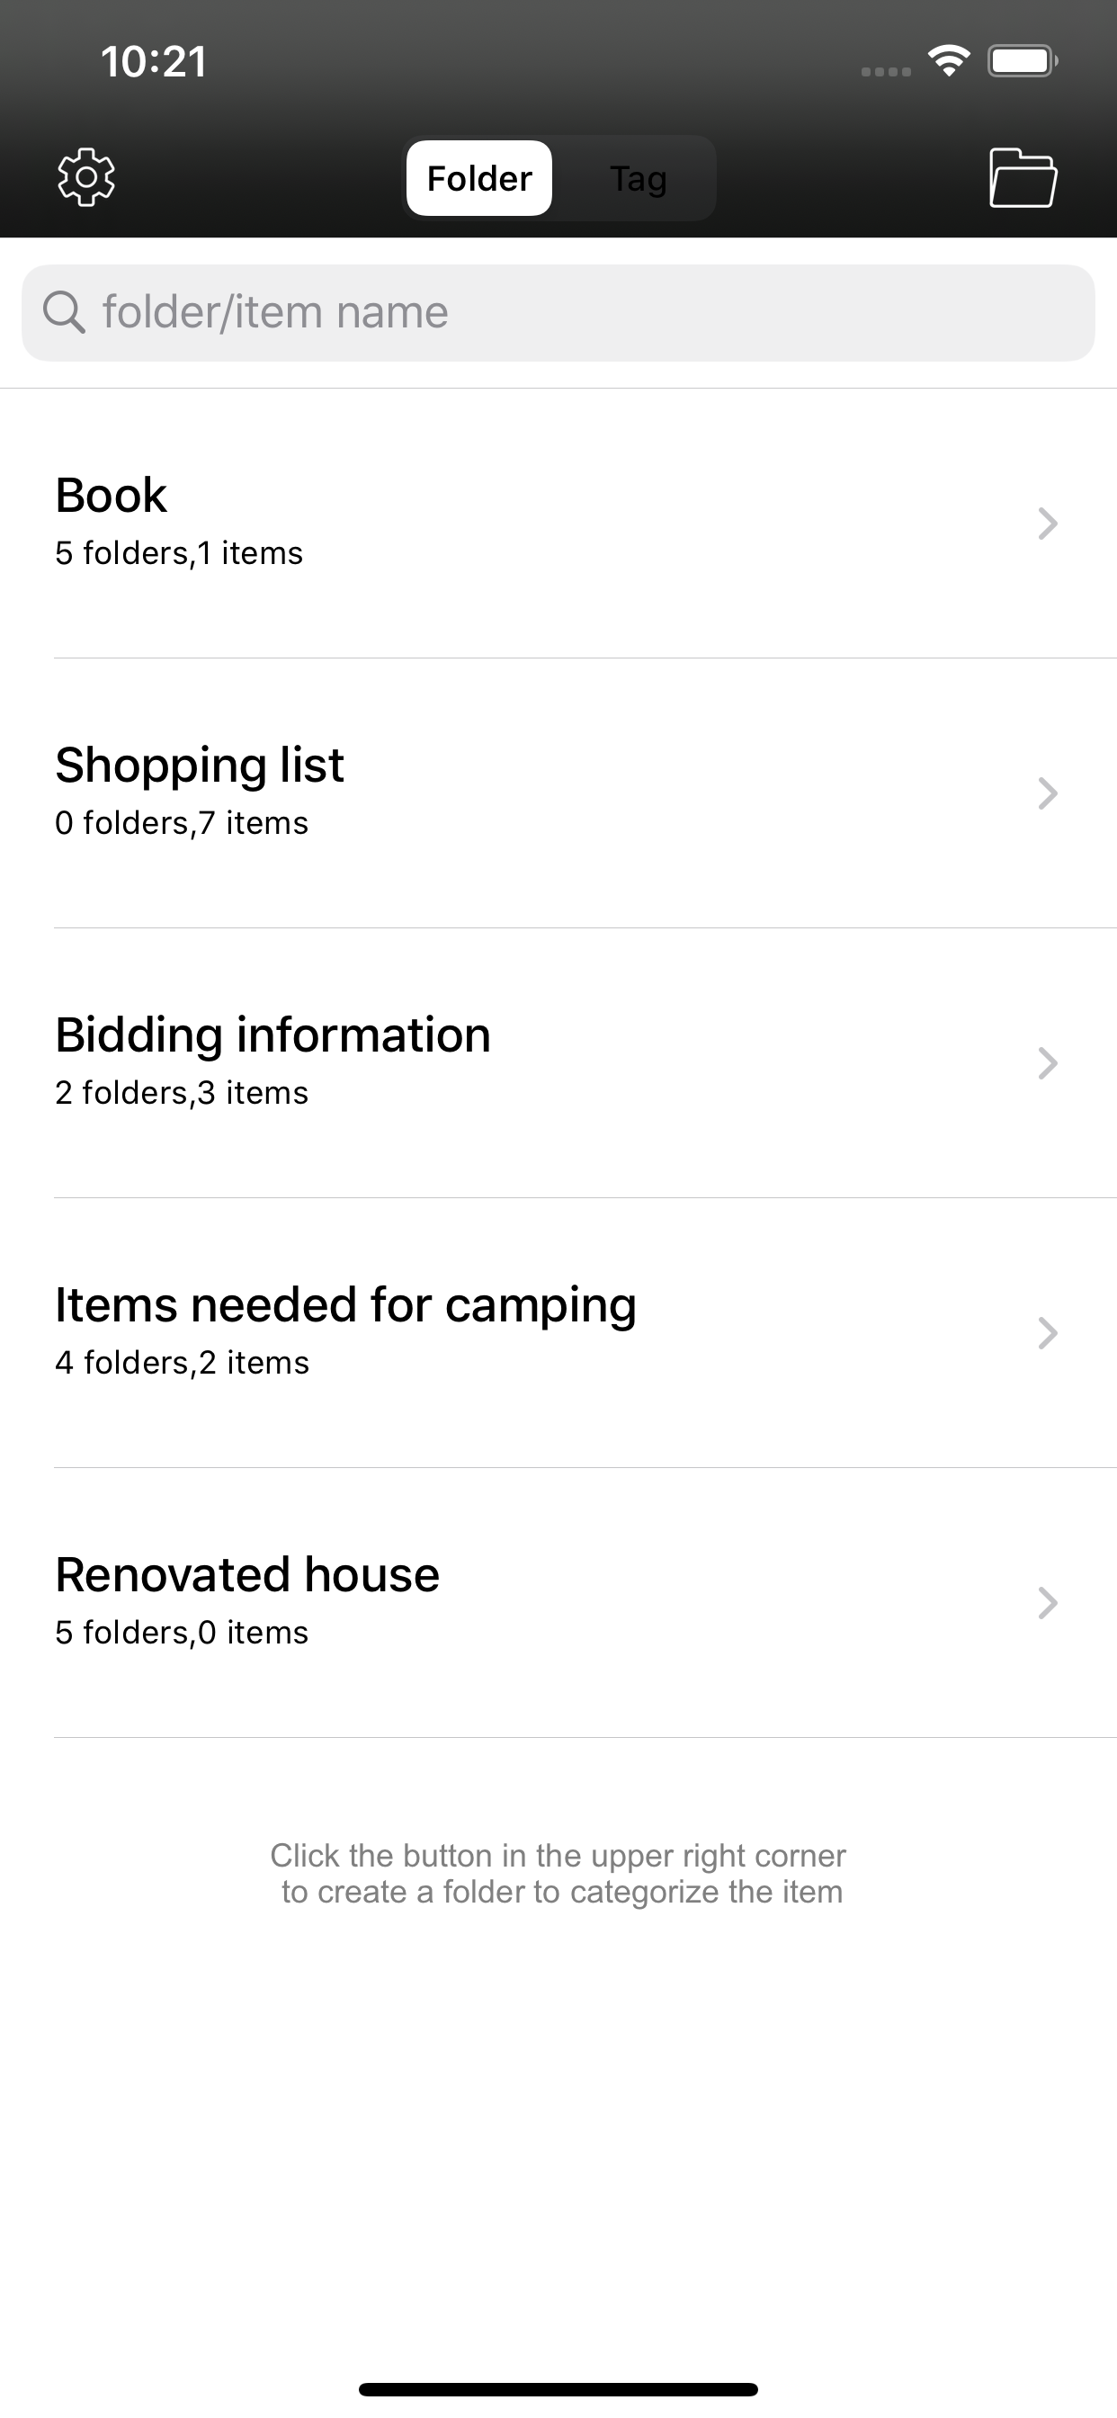
Task: Expand the Bidding information chevron
Action: pos(1048,1063)
